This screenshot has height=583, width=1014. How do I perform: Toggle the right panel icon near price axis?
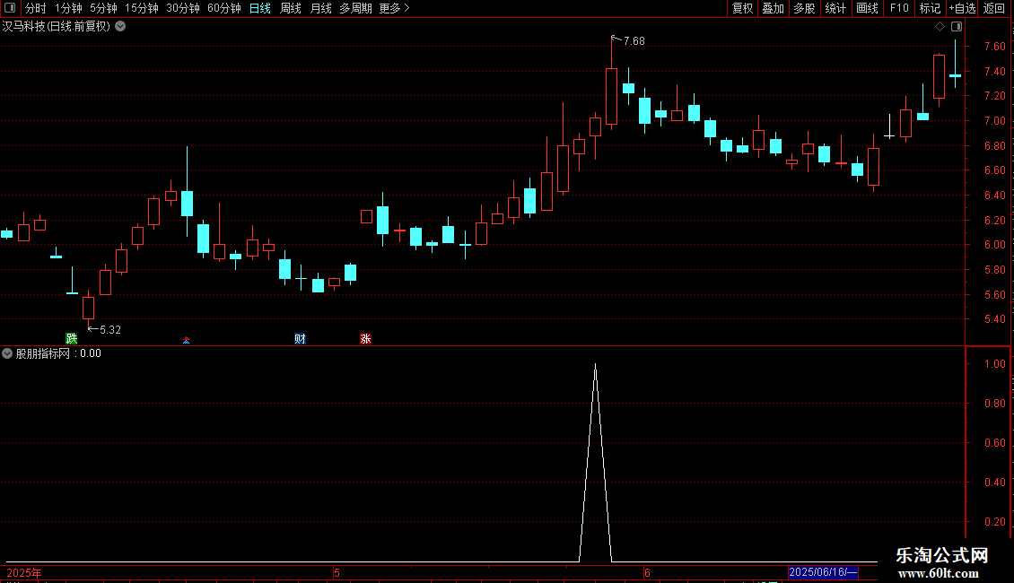957,27
